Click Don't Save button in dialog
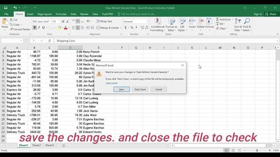 tap(140, 89)
